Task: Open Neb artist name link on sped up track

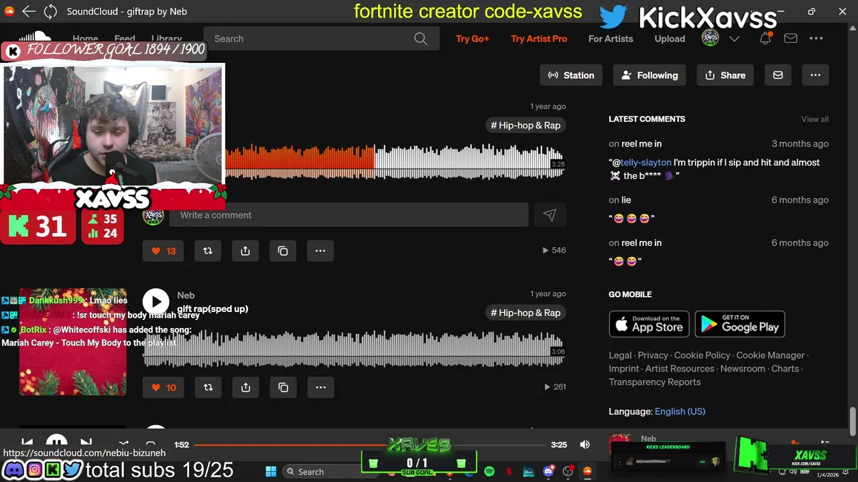Action: pos(186,295)
